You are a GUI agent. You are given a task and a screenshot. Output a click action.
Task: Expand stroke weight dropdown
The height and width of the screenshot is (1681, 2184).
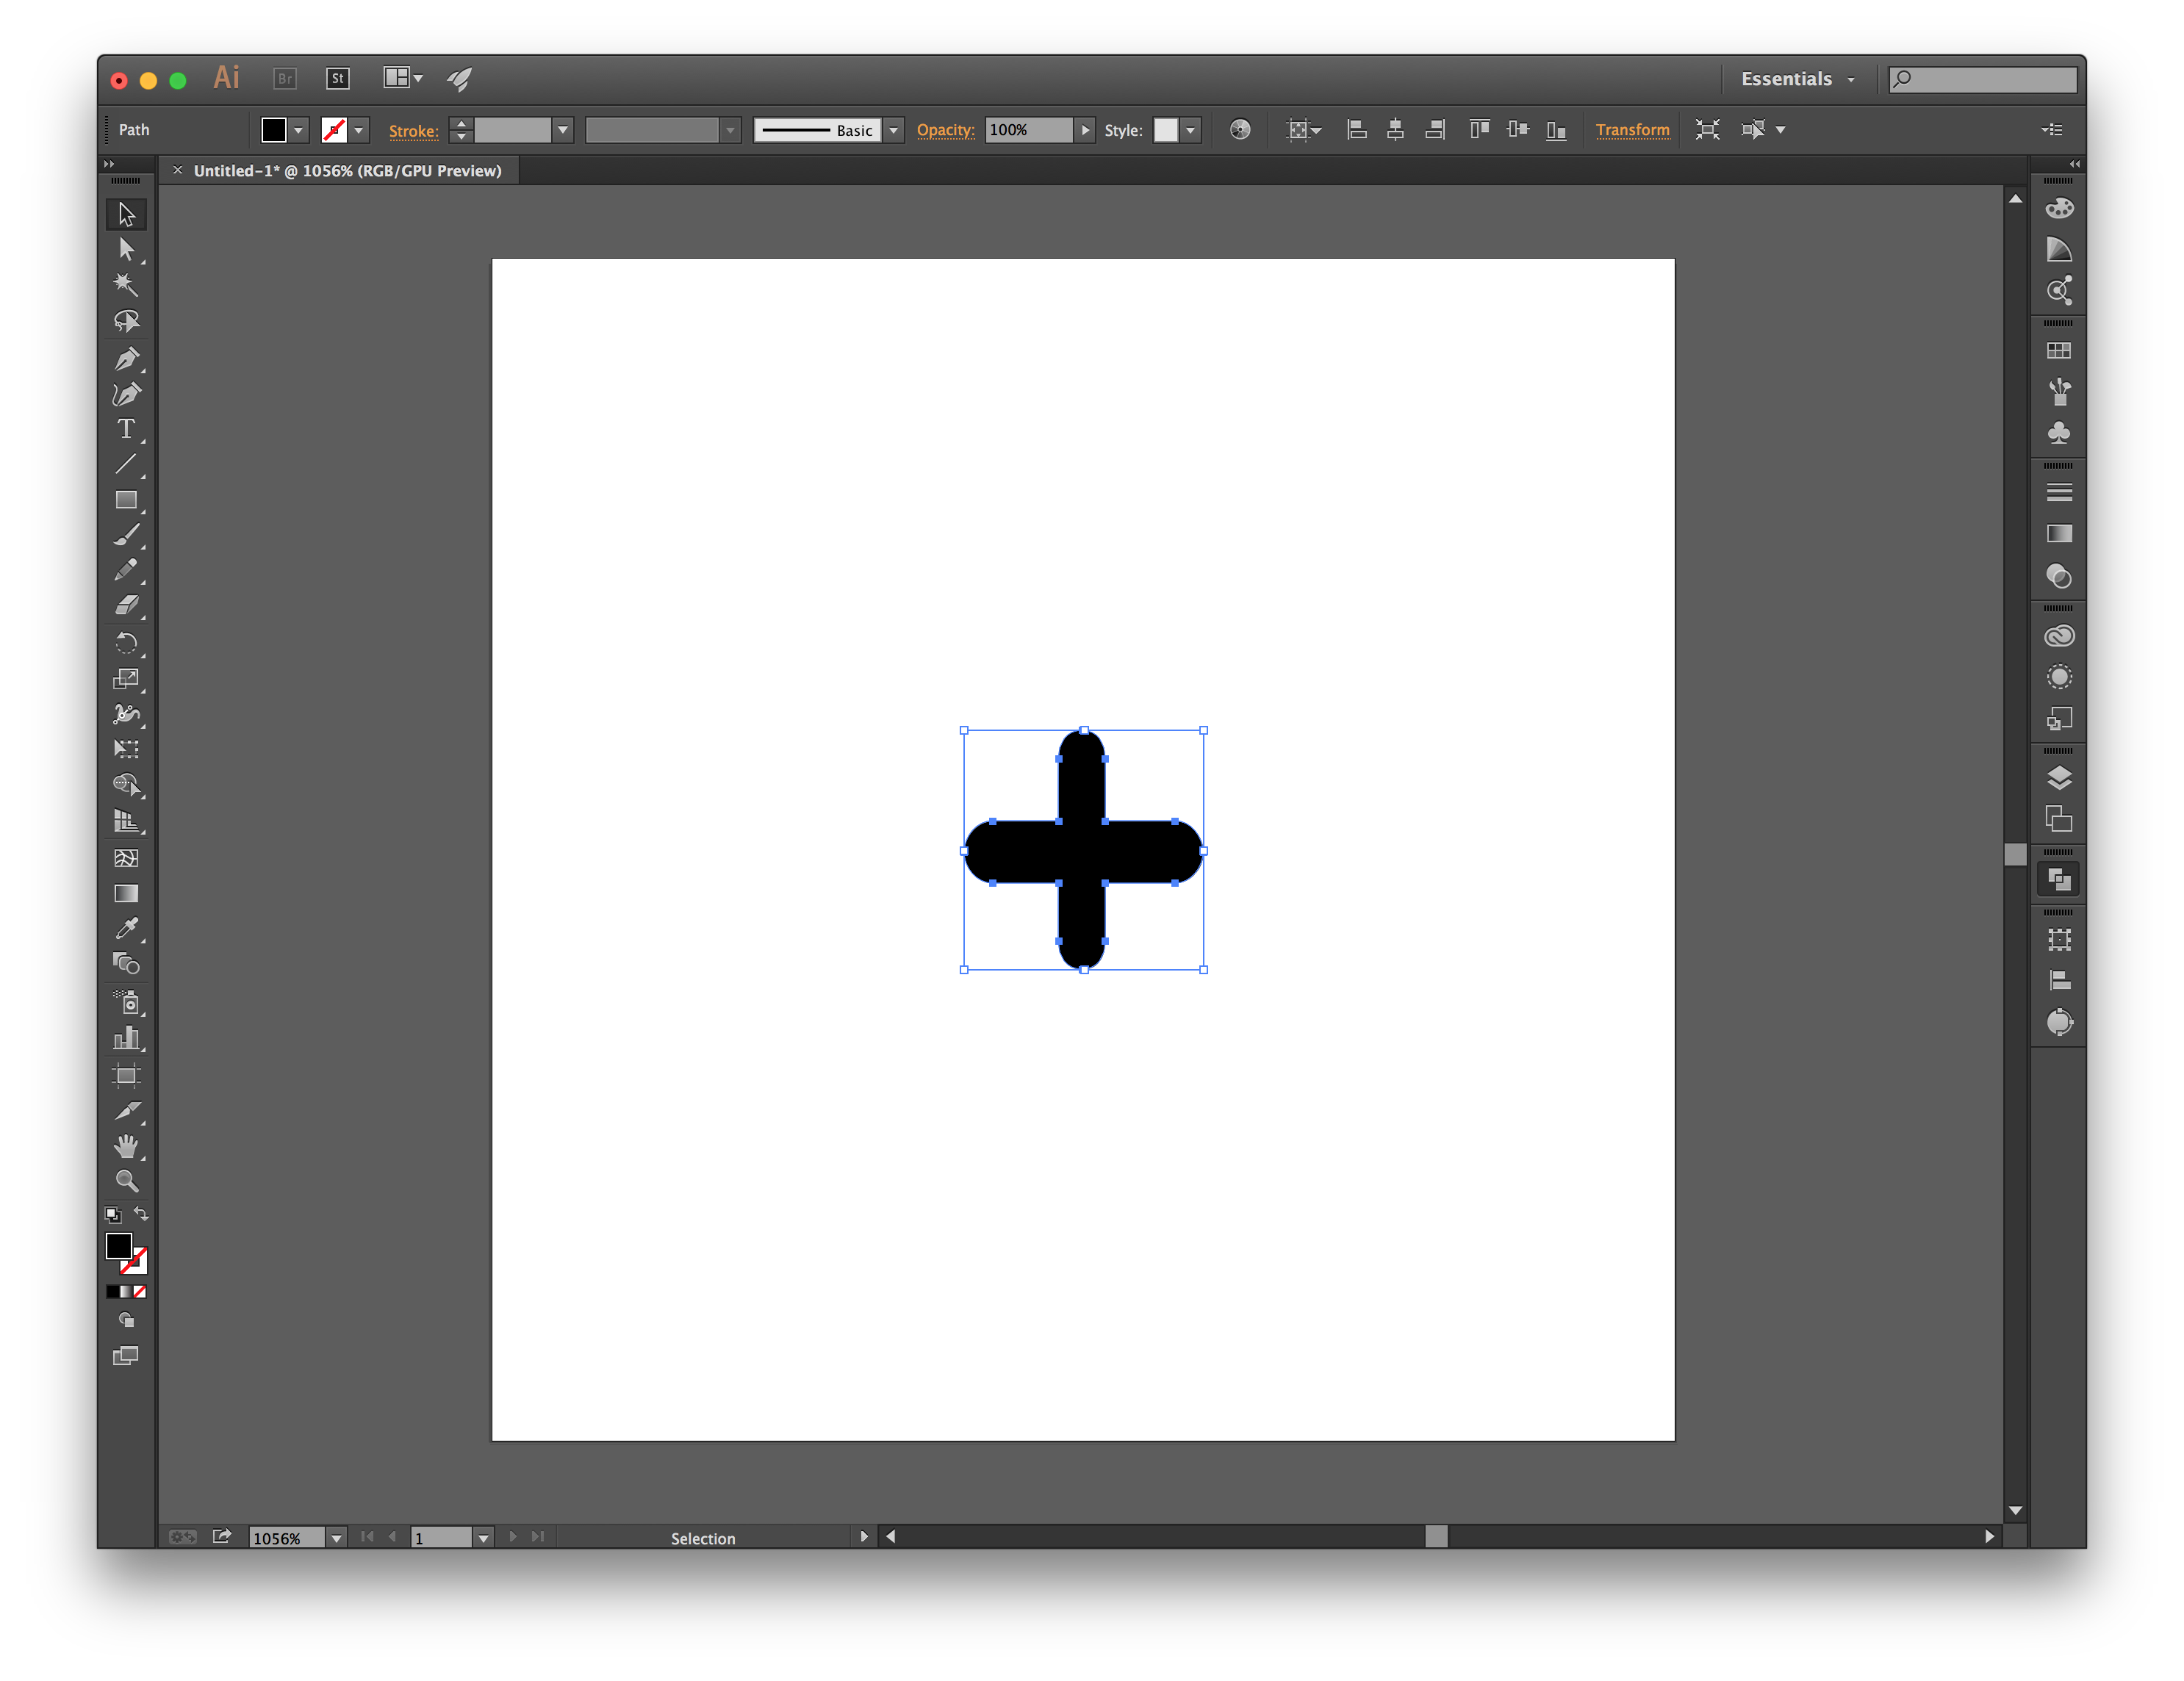tap(563, 130)
